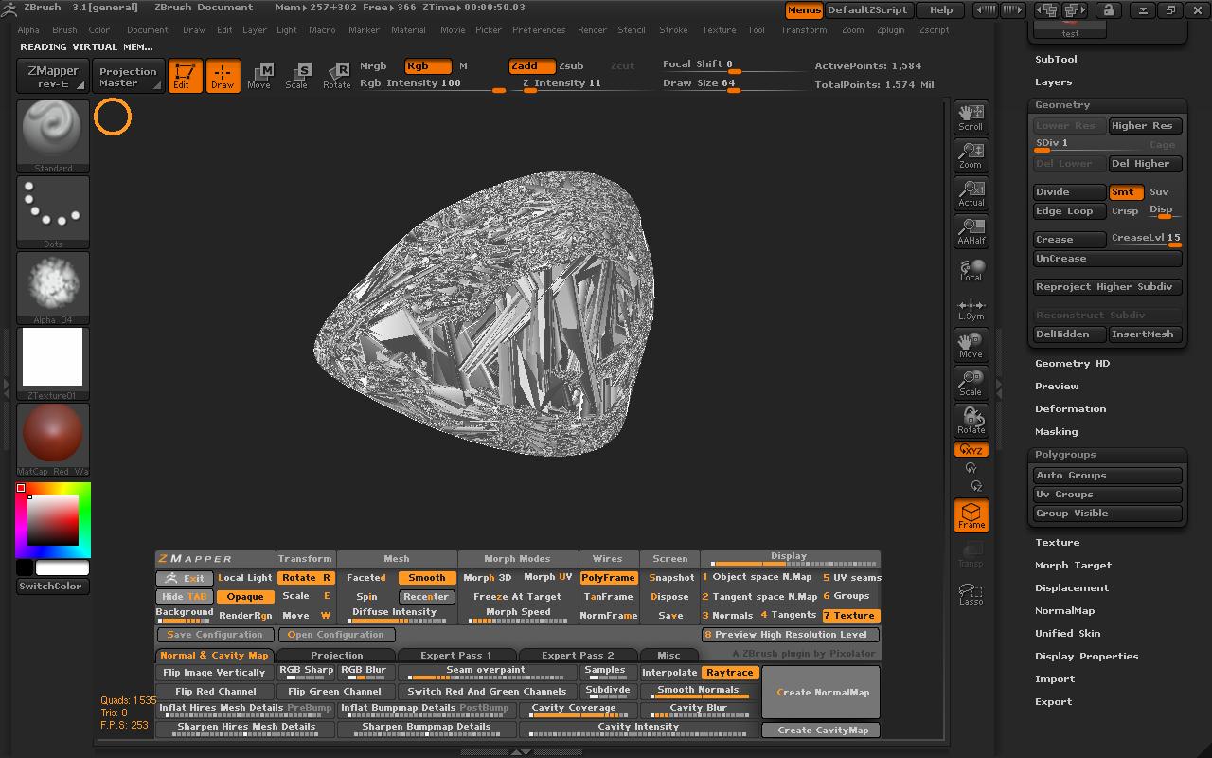Open the Dots stroke picker
The height and width of the screenshot is (758, 1212).
pos(53,212)
